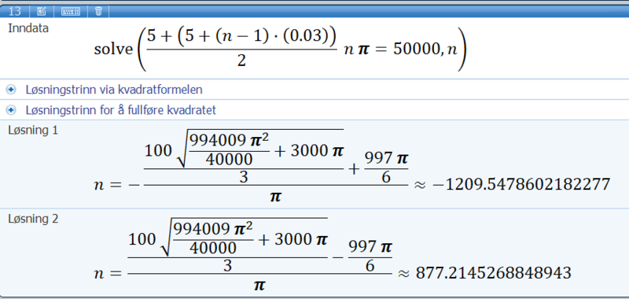Select value −1209.5478602182277
Viewport: 629px width, 299px height.
(521, 185)
